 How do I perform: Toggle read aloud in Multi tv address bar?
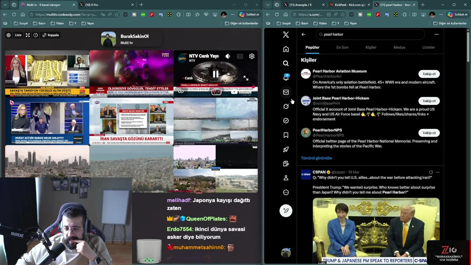click(x=110, y=14)
